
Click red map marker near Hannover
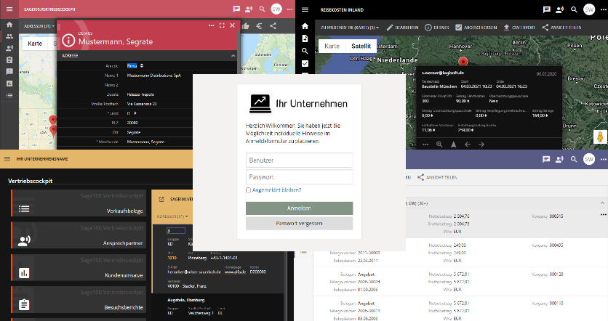tap(463, 61)
